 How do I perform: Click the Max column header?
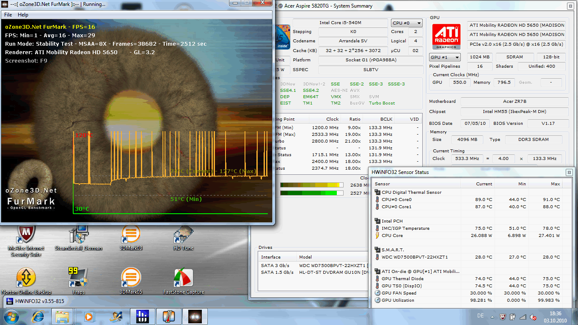[x=545, y=184]
